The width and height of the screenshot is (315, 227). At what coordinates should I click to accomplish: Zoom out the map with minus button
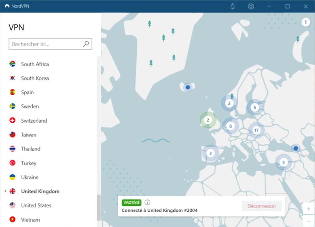(309, 221)
